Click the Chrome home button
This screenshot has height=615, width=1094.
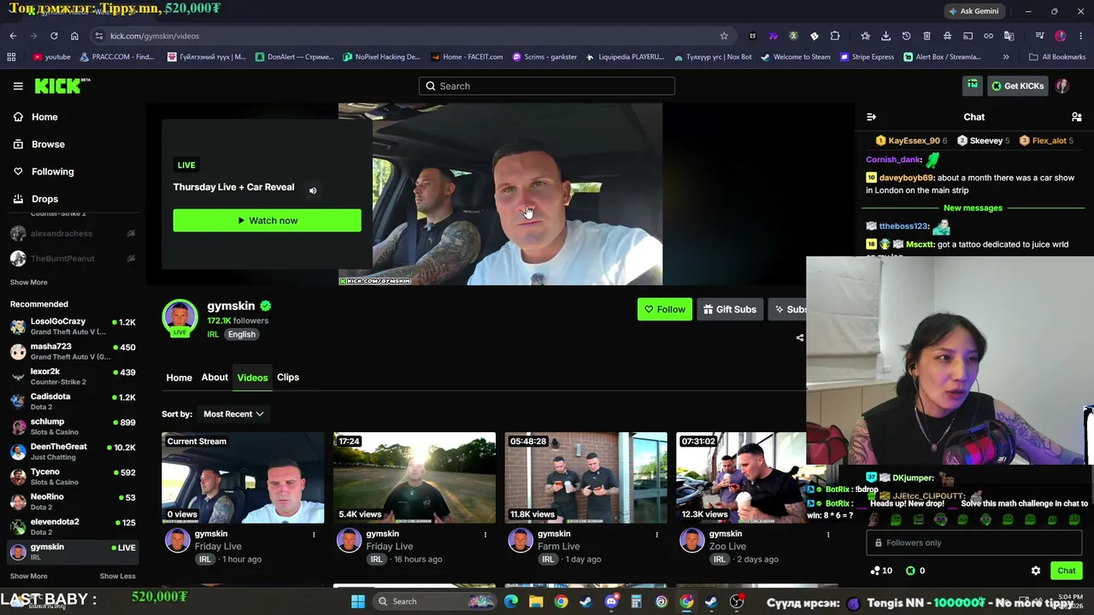click(74, 36)
